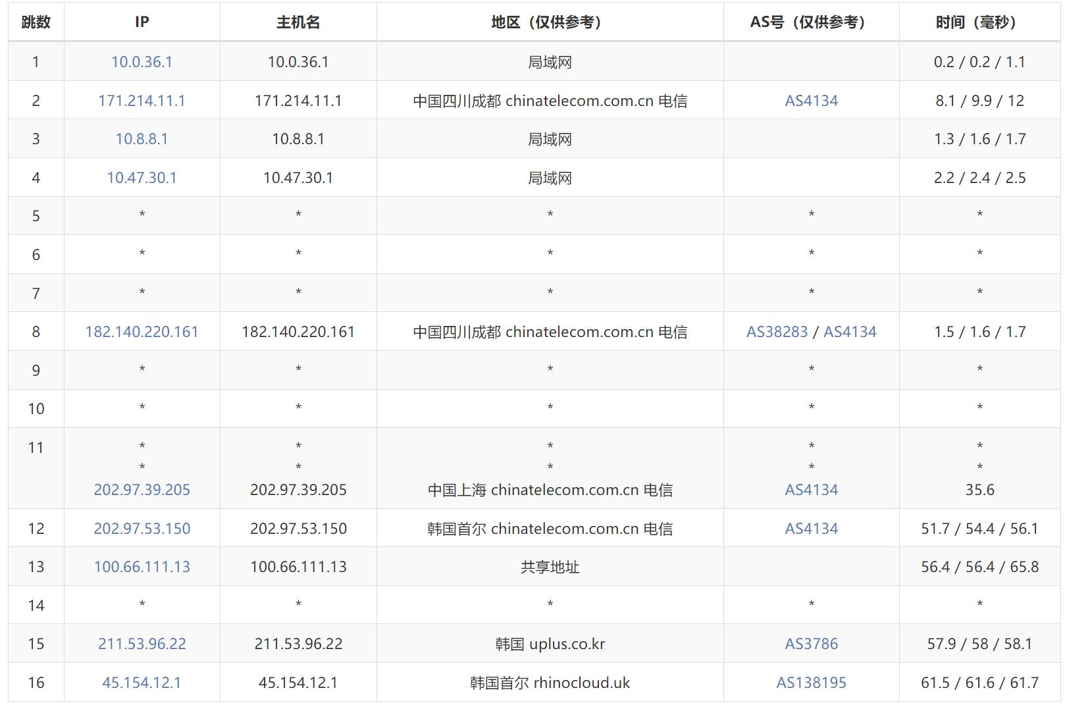The height and width of the screenshot is (709, 1065).
Task: Click the 主机名 column header
Action: click(298, 22)
